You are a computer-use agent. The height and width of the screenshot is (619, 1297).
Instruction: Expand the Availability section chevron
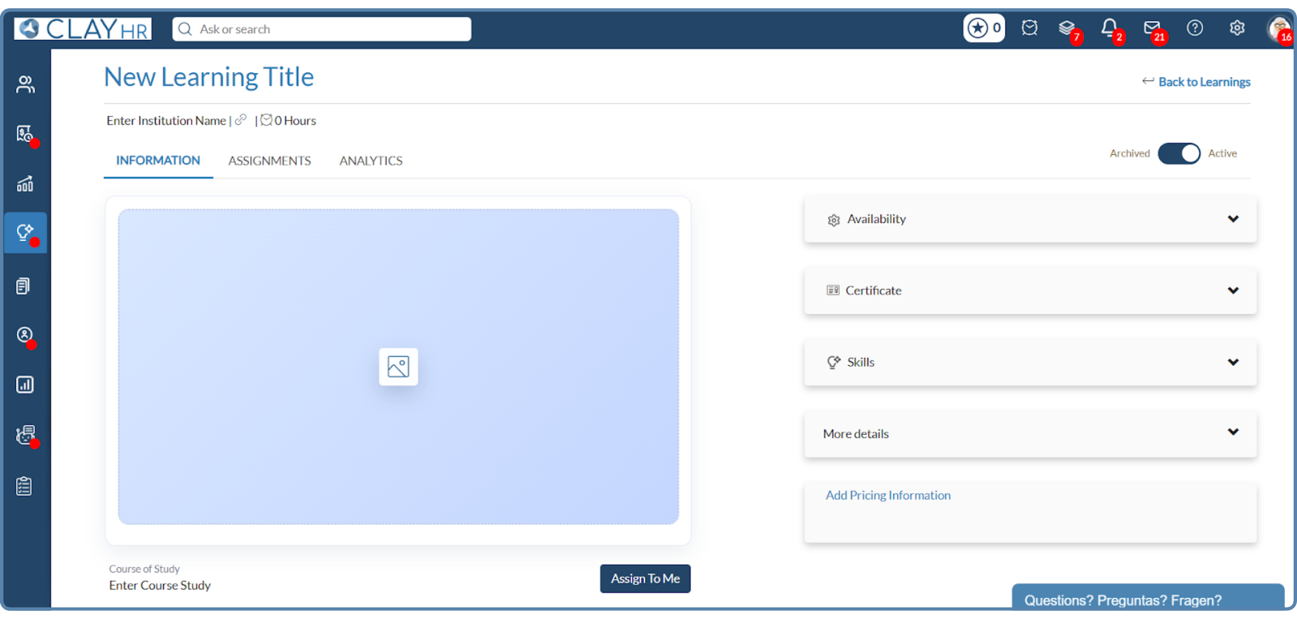(1233, 219)
